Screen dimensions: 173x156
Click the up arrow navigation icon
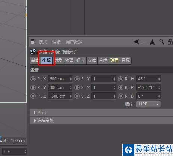pos(152,42)
